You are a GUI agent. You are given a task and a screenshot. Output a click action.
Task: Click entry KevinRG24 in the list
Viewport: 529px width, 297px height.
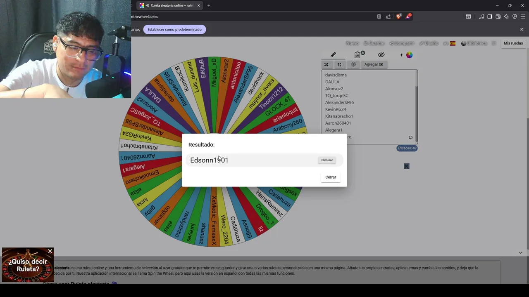[x=336, y=109]
